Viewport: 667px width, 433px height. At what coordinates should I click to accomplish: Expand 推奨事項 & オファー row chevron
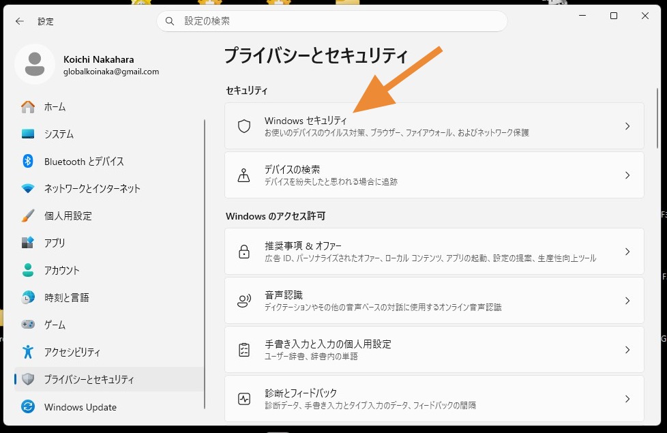[x=627, y=252]
